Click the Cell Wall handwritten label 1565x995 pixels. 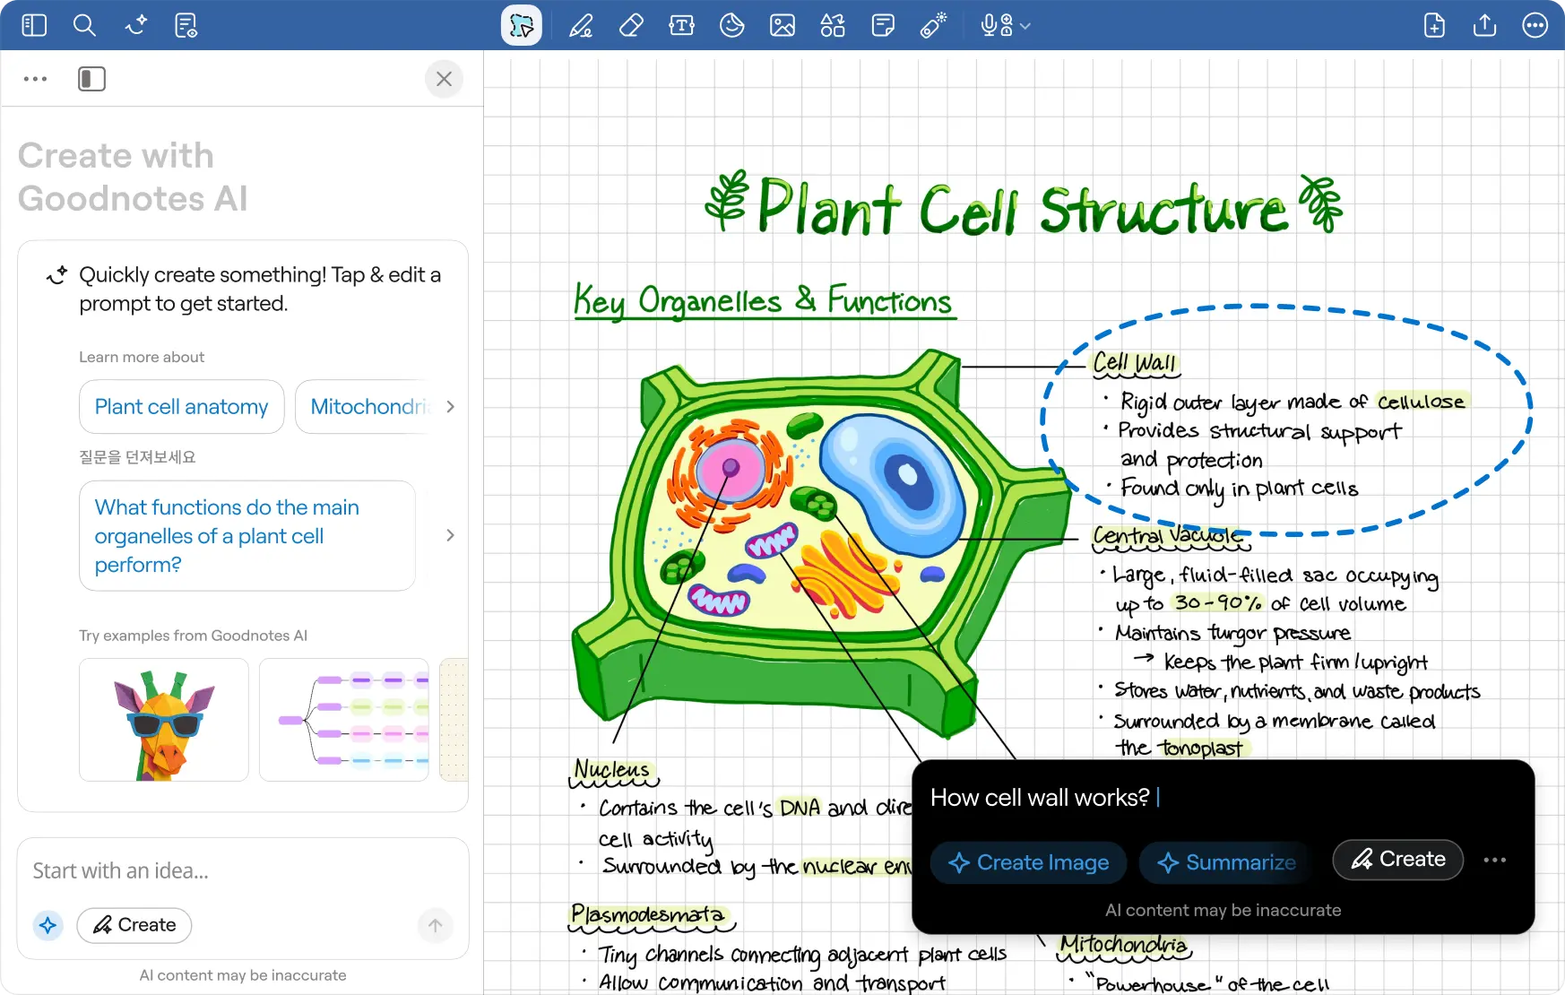click(x=1135, y=363)
